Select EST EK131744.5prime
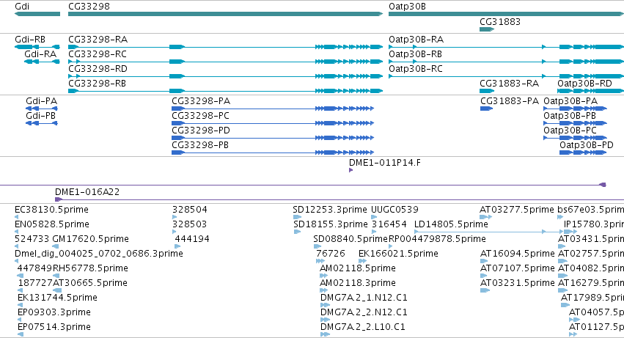This screenshot has width=624, height=338. click(x=57, y=298)
